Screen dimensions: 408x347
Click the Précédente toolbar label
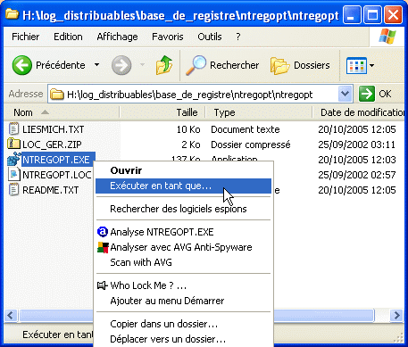61,65
